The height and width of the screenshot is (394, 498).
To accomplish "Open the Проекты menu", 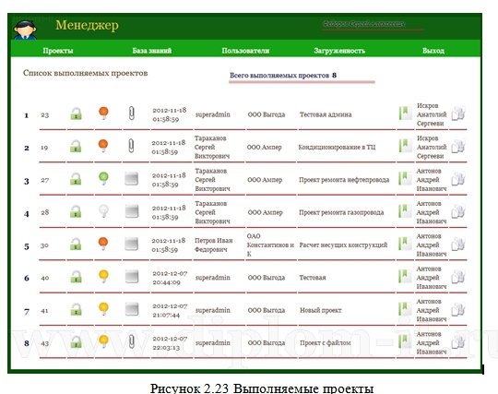I will tap(58, 51).
